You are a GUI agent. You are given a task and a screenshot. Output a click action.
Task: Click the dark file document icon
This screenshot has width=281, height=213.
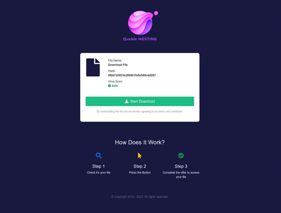[x=93, y=67]
